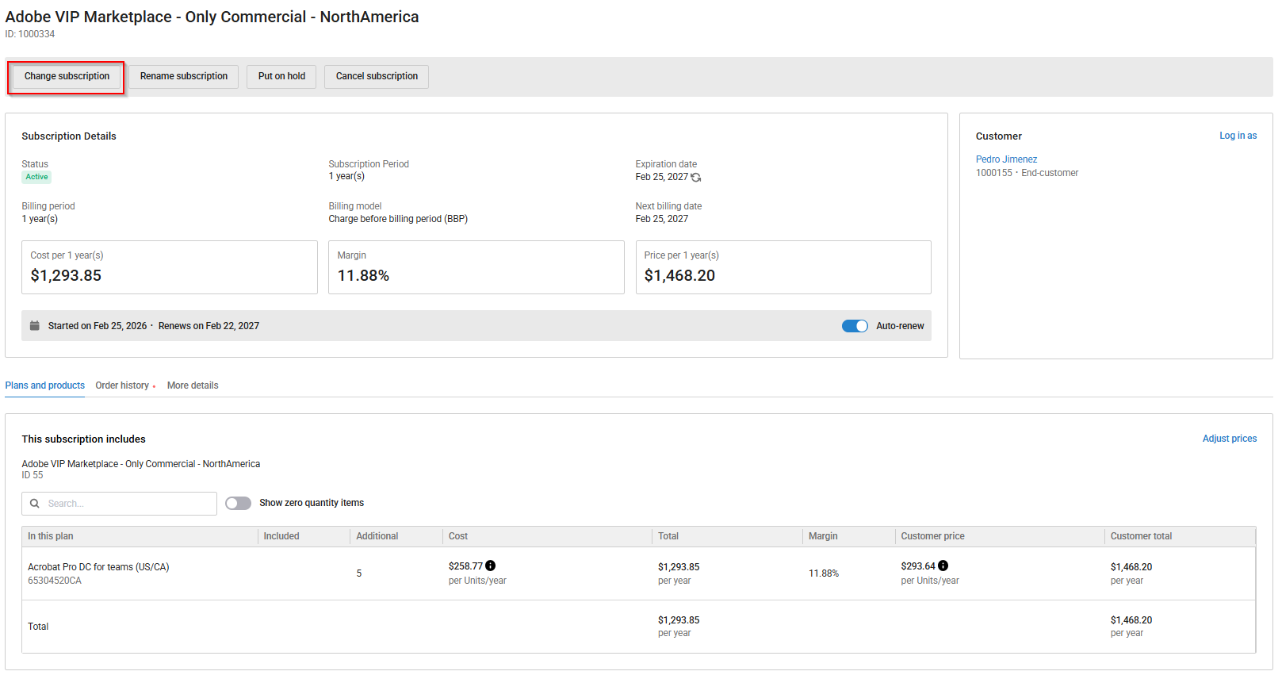Switch to the Order history tab
1282x675 pixels.
pos(122,385)
